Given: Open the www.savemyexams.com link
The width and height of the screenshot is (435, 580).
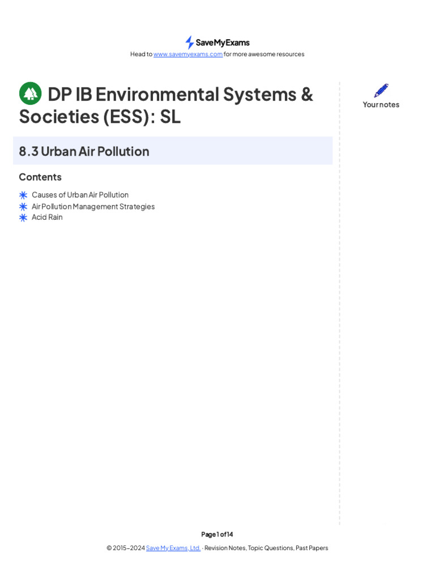Looking at the screenshot, I should tap(188, 54).
